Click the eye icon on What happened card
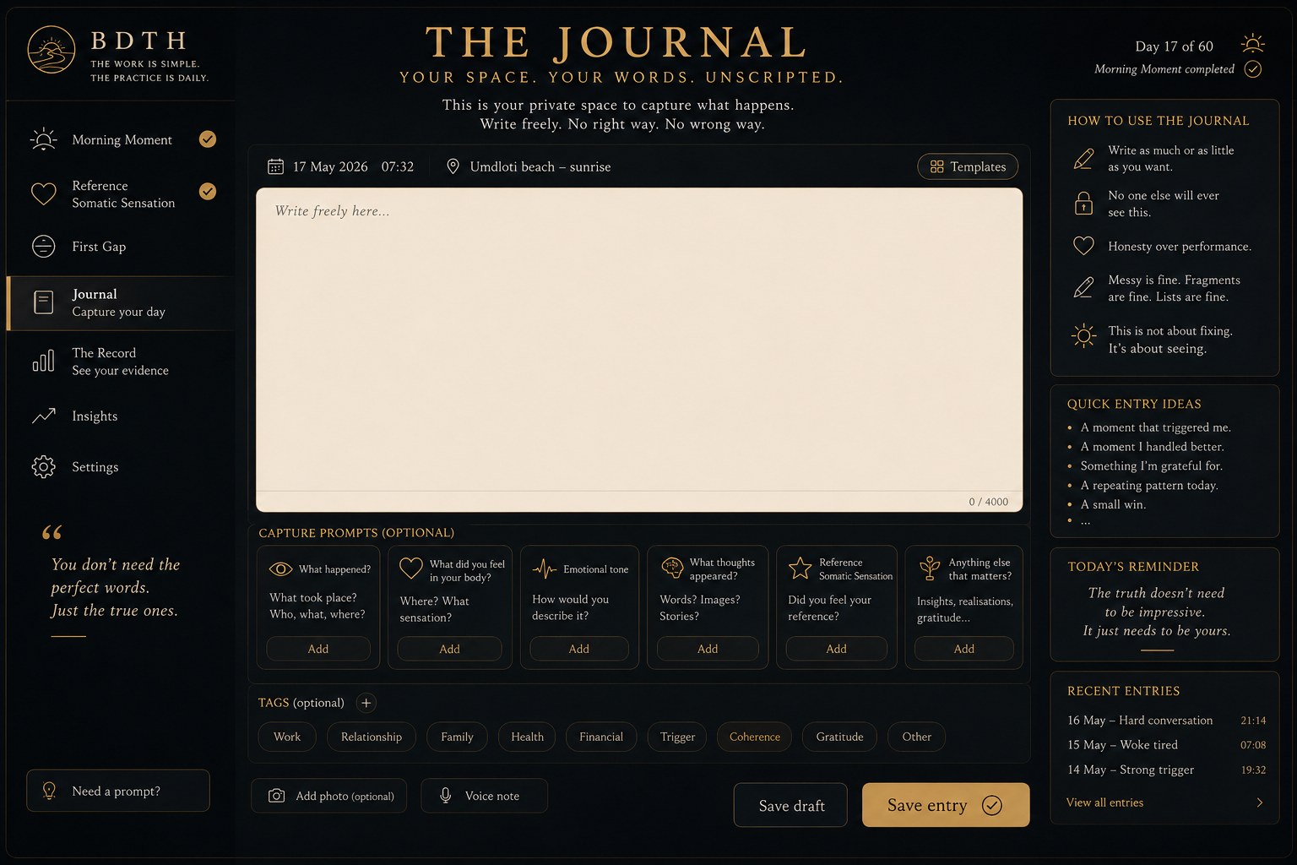The image size is (1297, 865). (x=280, y=569)
